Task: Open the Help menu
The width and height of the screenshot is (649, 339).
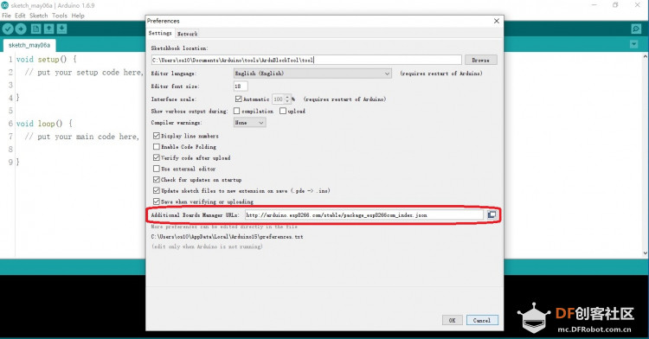Action: [x=78, y=16]
